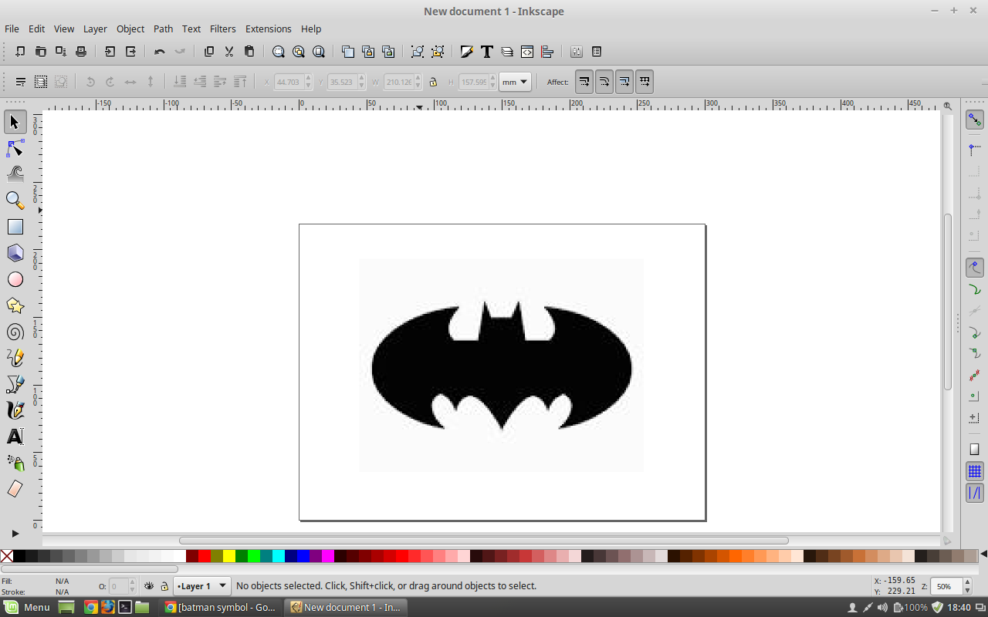The height and width of the screenshot is (617, 988).
Task: Open the Linux Mint Menu button
Action: click(29, 607)
